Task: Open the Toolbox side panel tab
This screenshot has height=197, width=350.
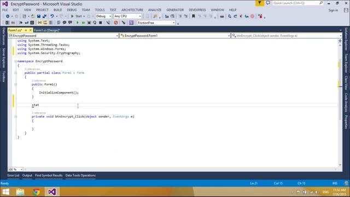Action: [4, 77]
